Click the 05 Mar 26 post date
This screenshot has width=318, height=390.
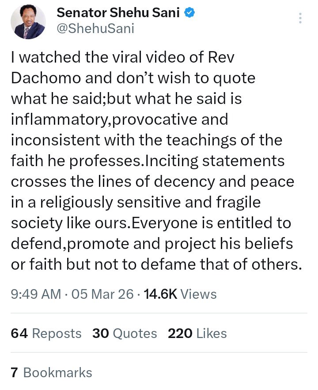[102, 294]
